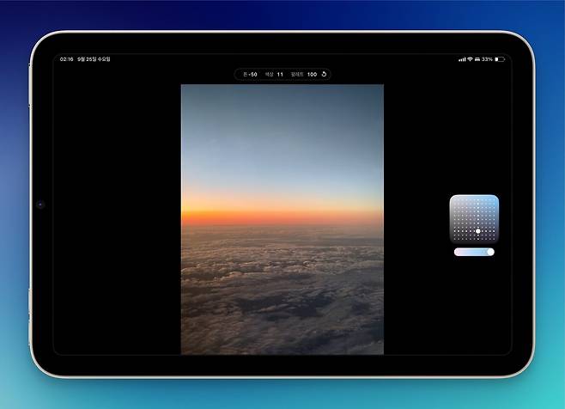Tap the cellular signal bars icon

pos(462,59)
